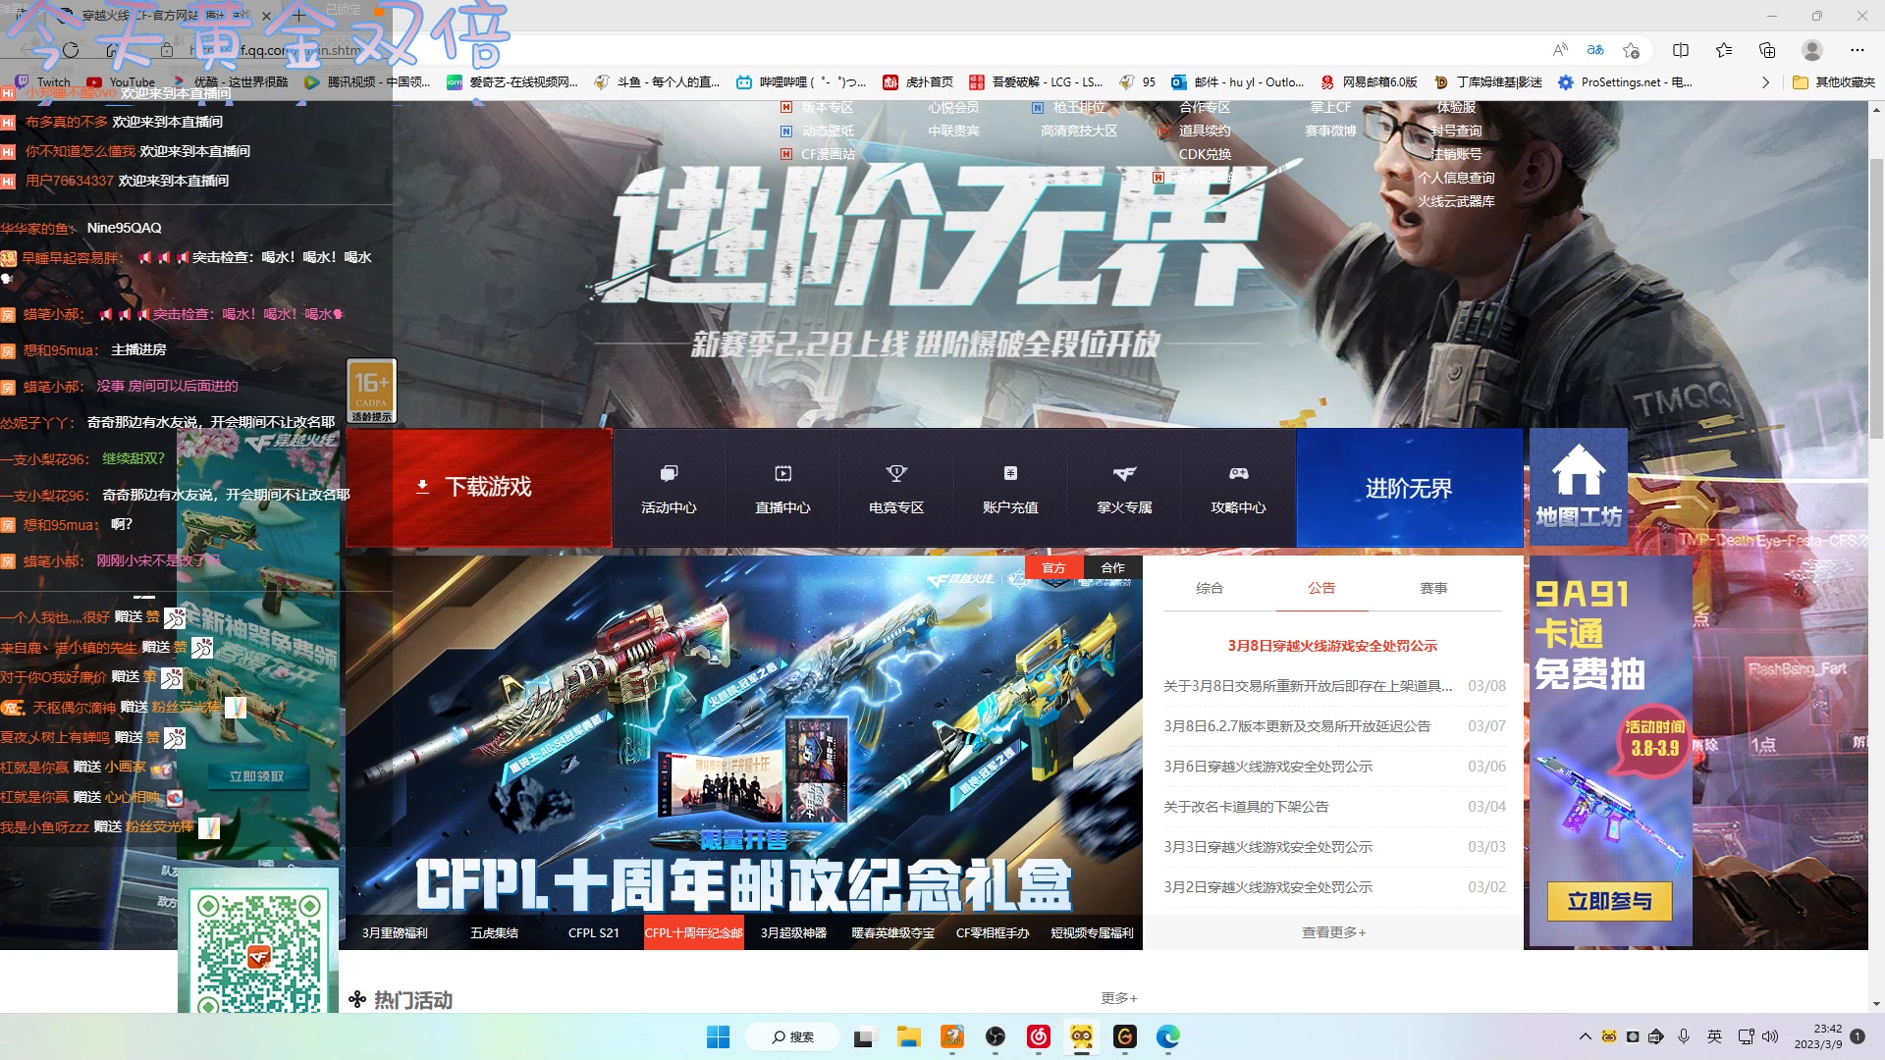Image resolution: width=1885 pixels, height=1060 pixels.
Task: Expand 更多+ beside 热门活动
Action: click(x=1118, y=998)
